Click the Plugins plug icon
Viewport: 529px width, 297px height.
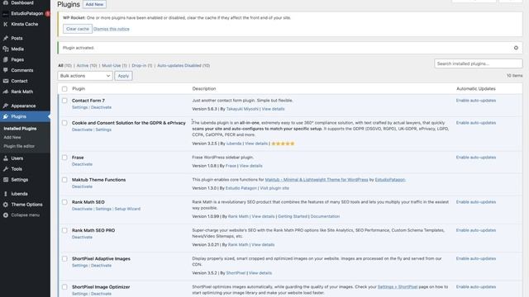tap(6, 116)
